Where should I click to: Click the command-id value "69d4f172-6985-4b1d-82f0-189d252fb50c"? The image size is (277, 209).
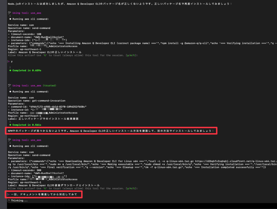58,107
